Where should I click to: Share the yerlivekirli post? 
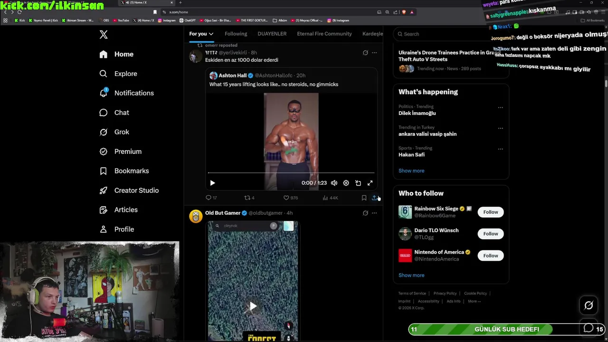pyautogui.click(x=374, y=198)
